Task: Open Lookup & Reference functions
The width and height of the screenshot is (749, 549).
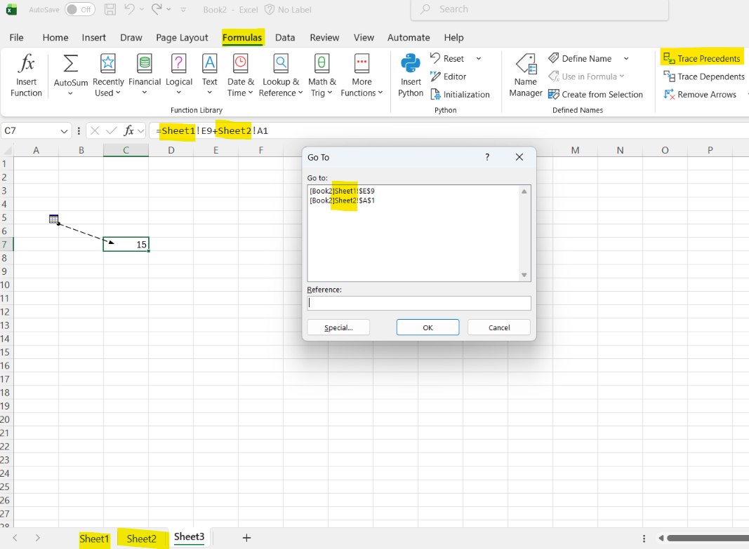Action: tap(281, 75)
